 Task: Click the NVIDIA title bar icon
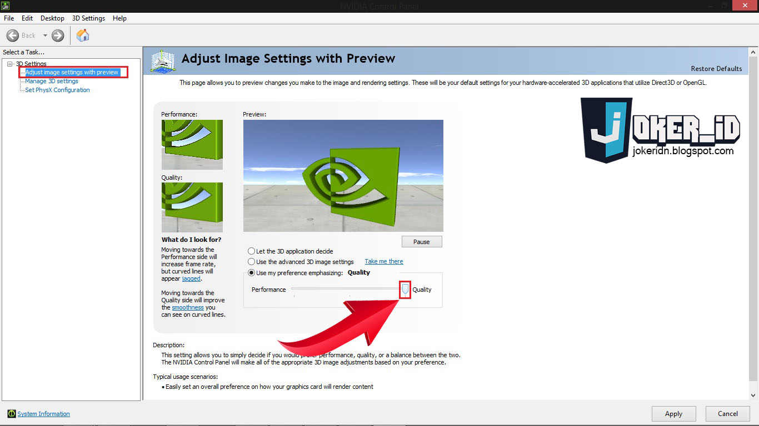point(6,6)
